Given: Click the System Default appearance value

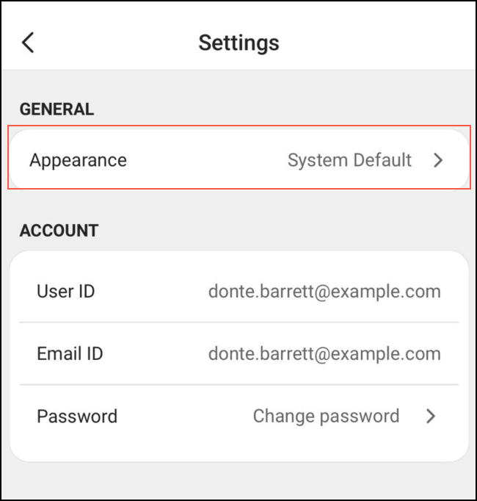Looking at the screenshot, I should pos(349,160).
